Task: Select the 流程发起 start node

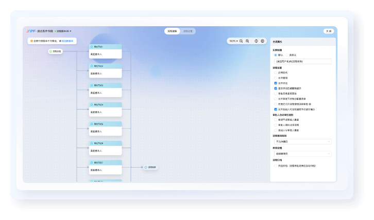Action: (55, 51)
